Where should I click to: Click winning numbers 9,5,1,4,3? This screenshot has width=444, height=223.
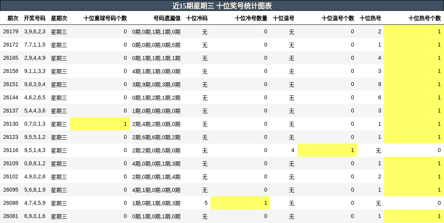[x=35, y=150]
